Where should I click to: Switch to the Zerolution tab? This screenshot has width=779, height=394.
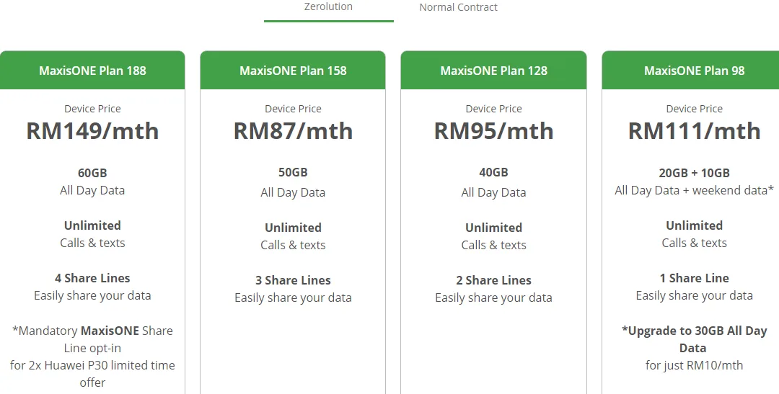(328, 7)
